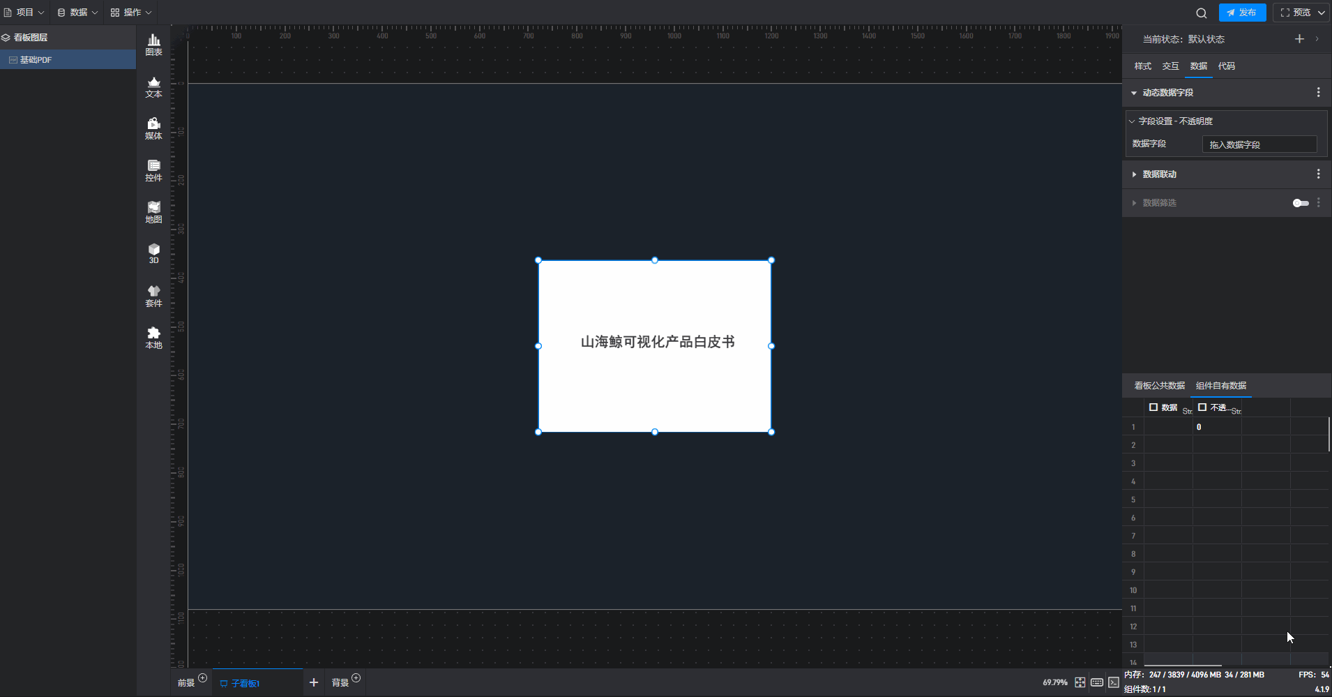Add a new state with the plus icon
This screenshot has width=1332, height=697.
pos(1299,39)
